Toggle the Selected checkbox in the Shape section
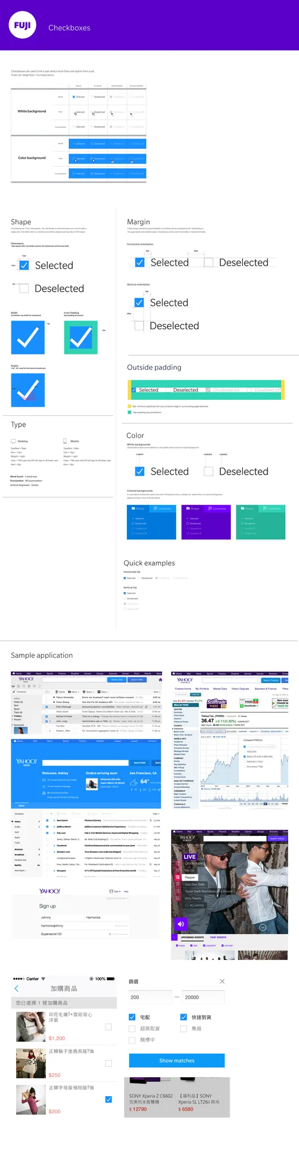 (x=24, y=265)
